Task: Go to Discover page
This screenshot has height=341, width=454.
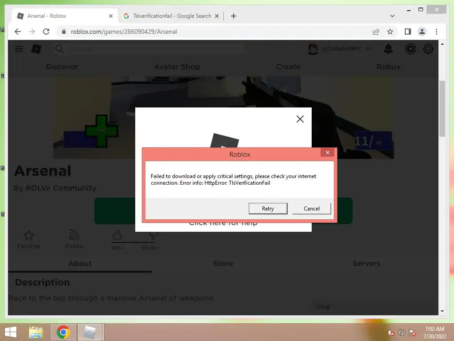Action: pyautogui.click(x=62, y=67)
